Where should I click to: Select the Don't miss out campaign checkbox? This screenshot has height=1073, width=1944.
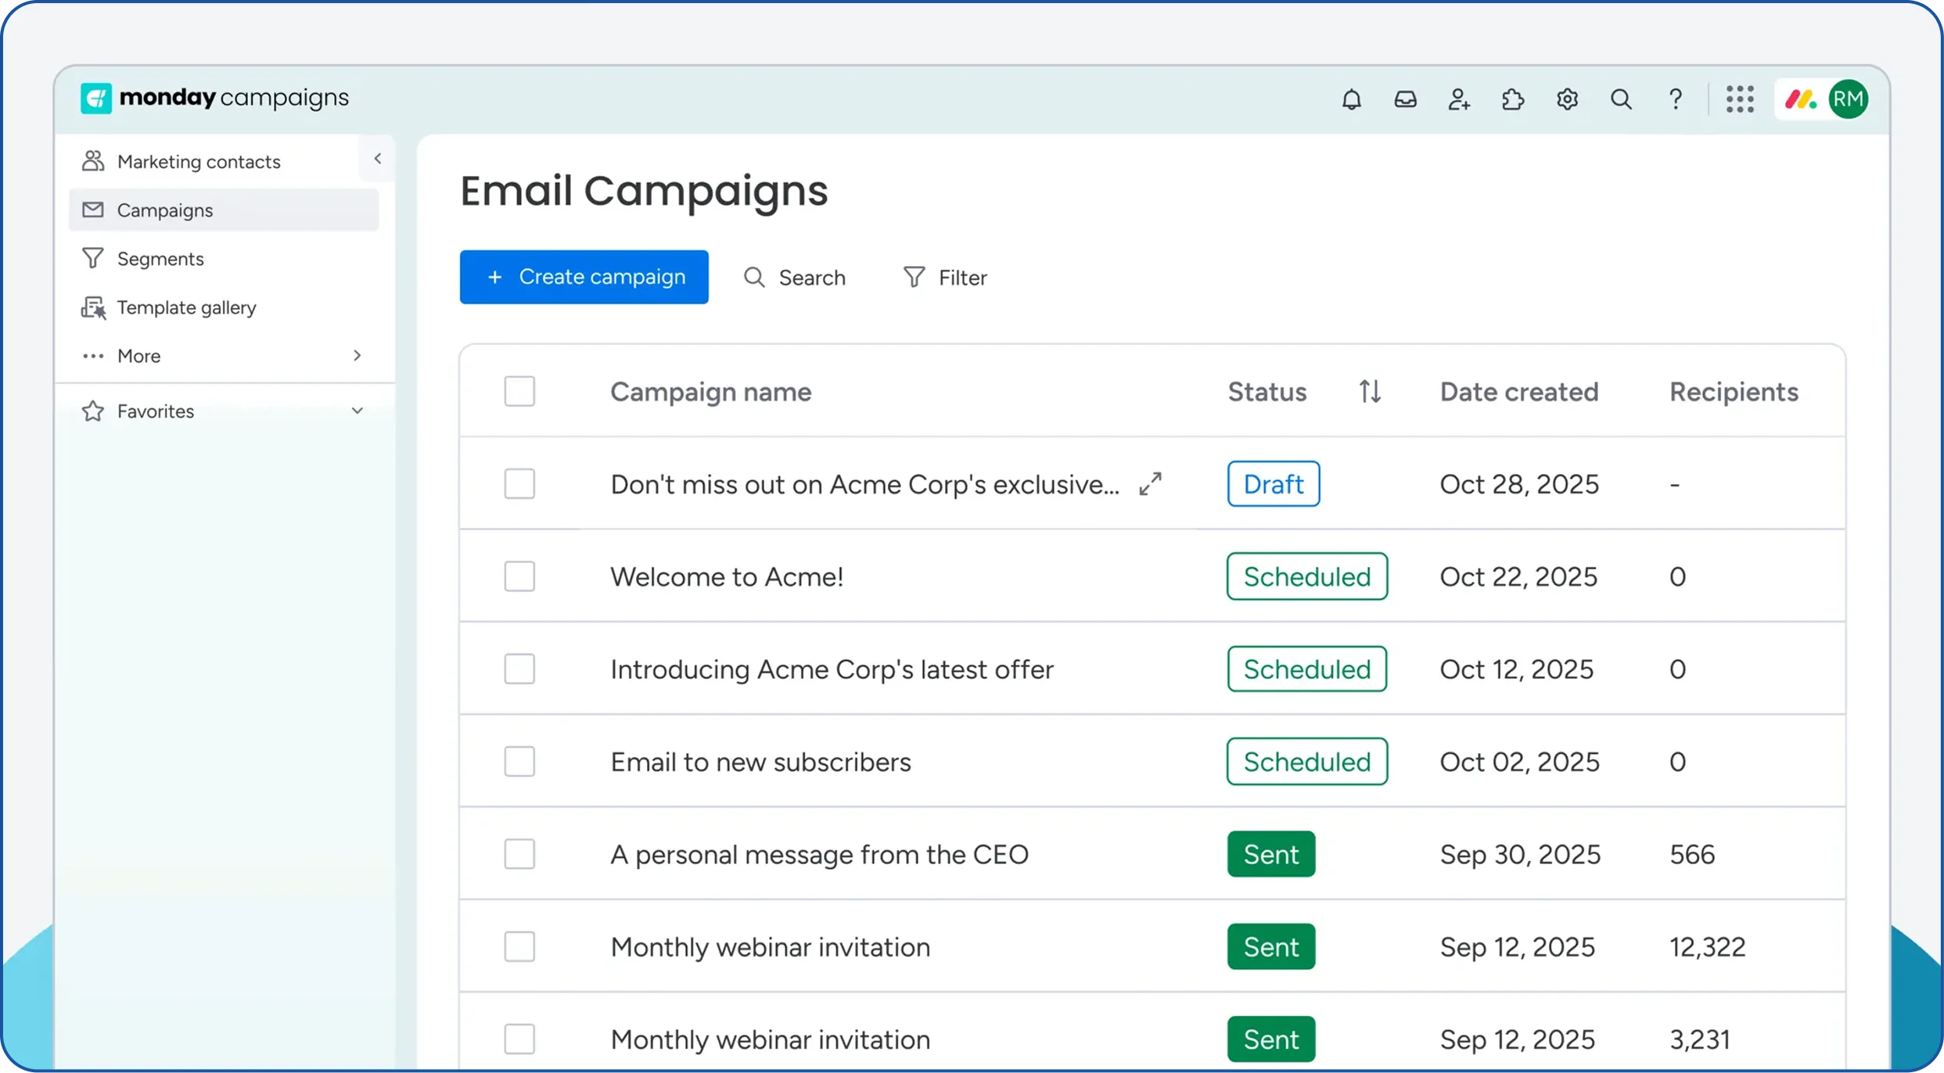[519, 484]
